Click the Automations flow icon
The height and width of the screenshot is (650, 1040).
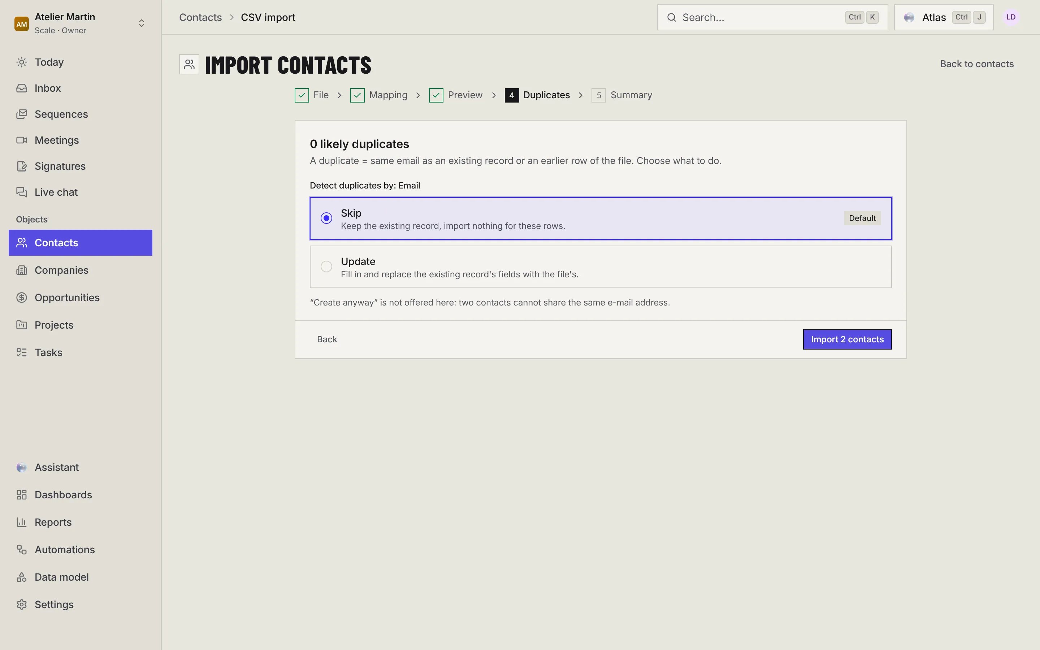(x=22, y=550)
